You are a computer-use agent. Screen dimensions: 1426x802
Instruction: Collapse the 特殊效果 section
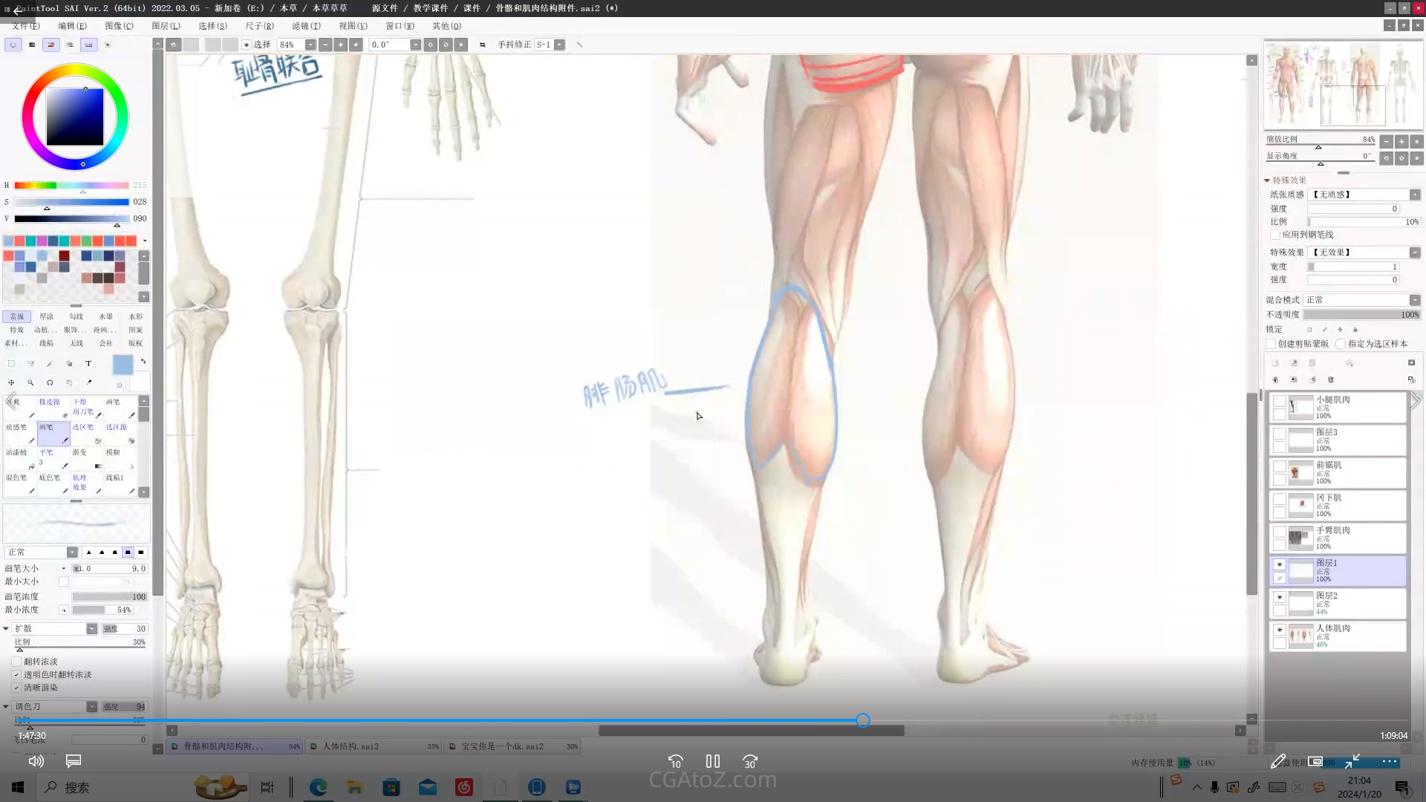1268,180
